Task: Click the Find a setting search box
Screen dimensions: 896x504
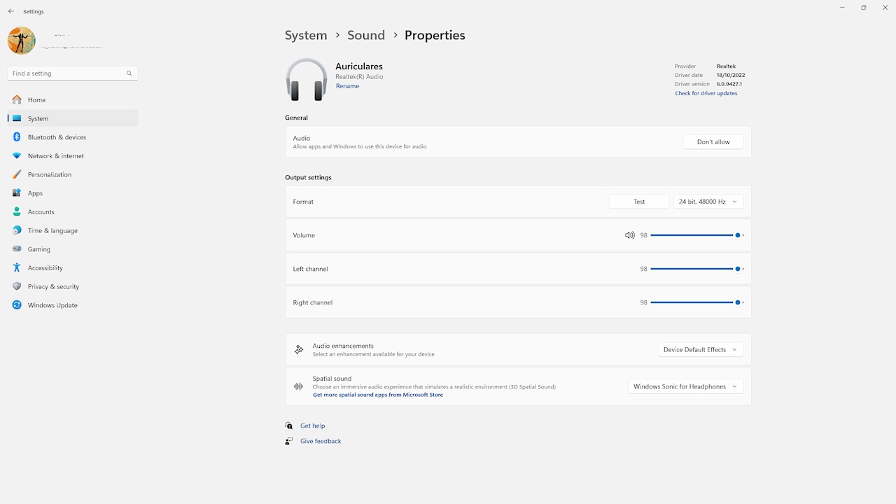Action: point(67,73)
